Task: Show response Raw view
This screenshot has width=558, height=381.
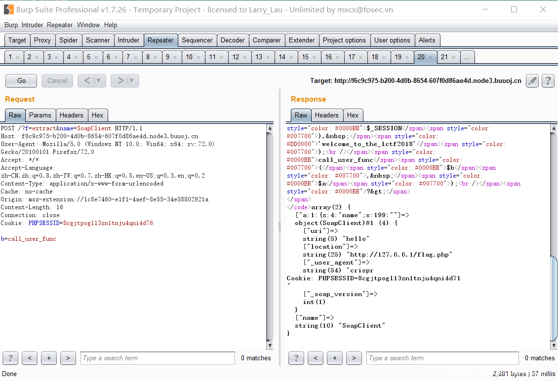Action: pos(301,115)
